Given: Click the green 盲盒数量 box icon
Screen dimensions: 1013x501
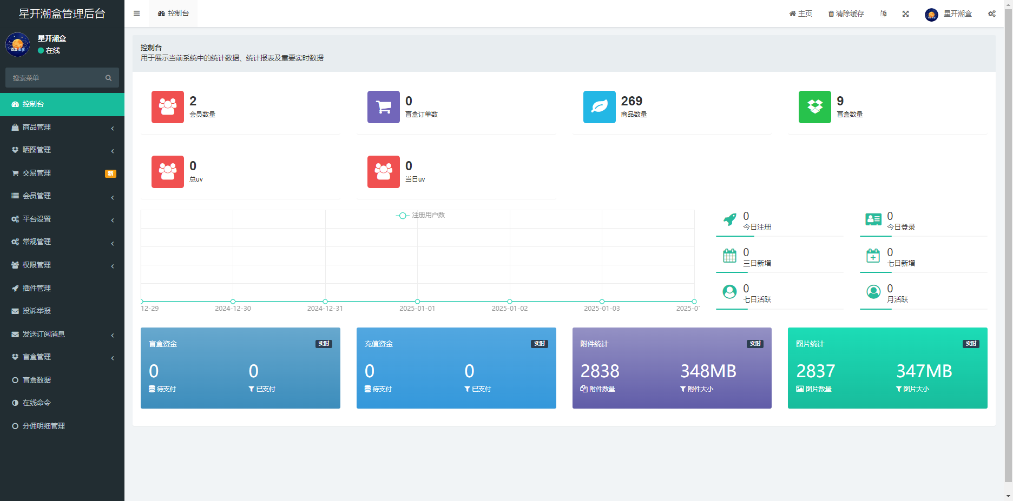Looking at the screenshot, I should click(x=814, y=107).
